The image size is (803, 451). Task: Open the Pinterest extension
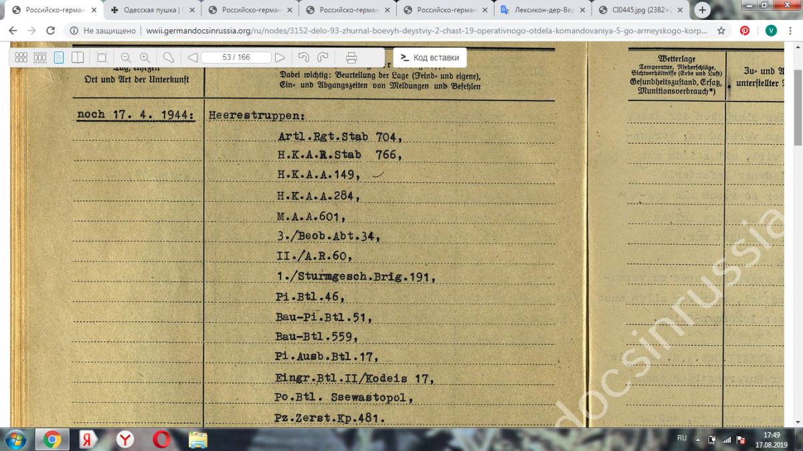[x=744, y=31]
